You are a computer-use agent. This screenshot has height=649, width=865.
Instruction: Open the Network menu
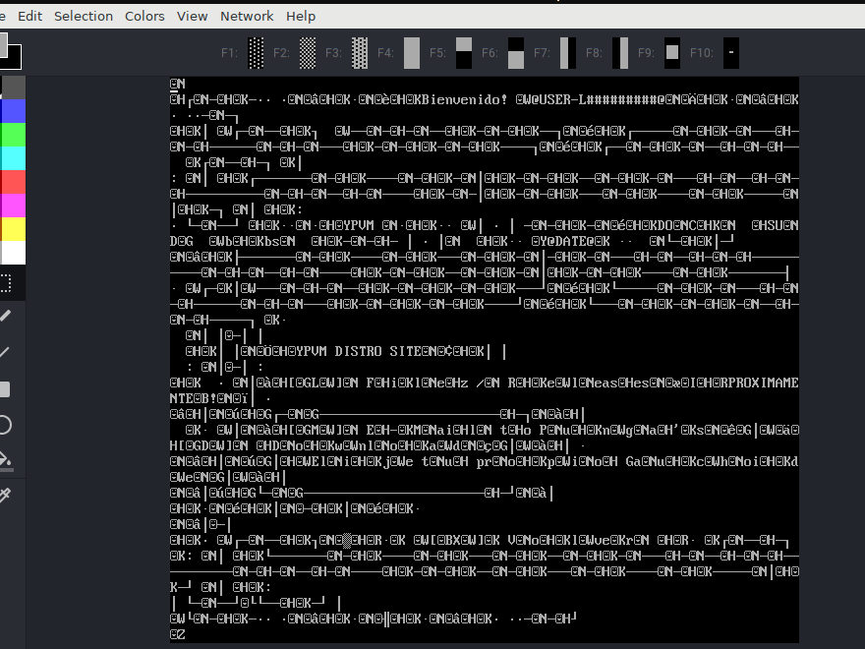pyautogui.click(x=247, y=16)
